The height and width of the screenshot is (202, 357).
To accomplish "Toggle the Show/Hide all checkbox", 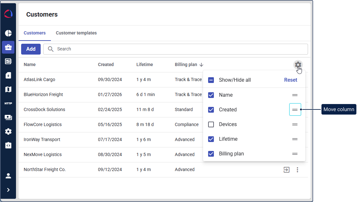I will tap(211, 80).
